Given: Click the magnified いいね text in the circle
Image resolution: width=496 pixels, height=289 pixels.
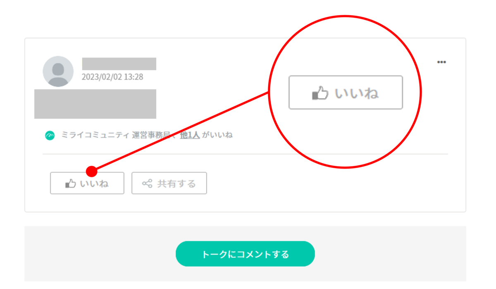Looking at the screenshot, I should pos(357,93).
